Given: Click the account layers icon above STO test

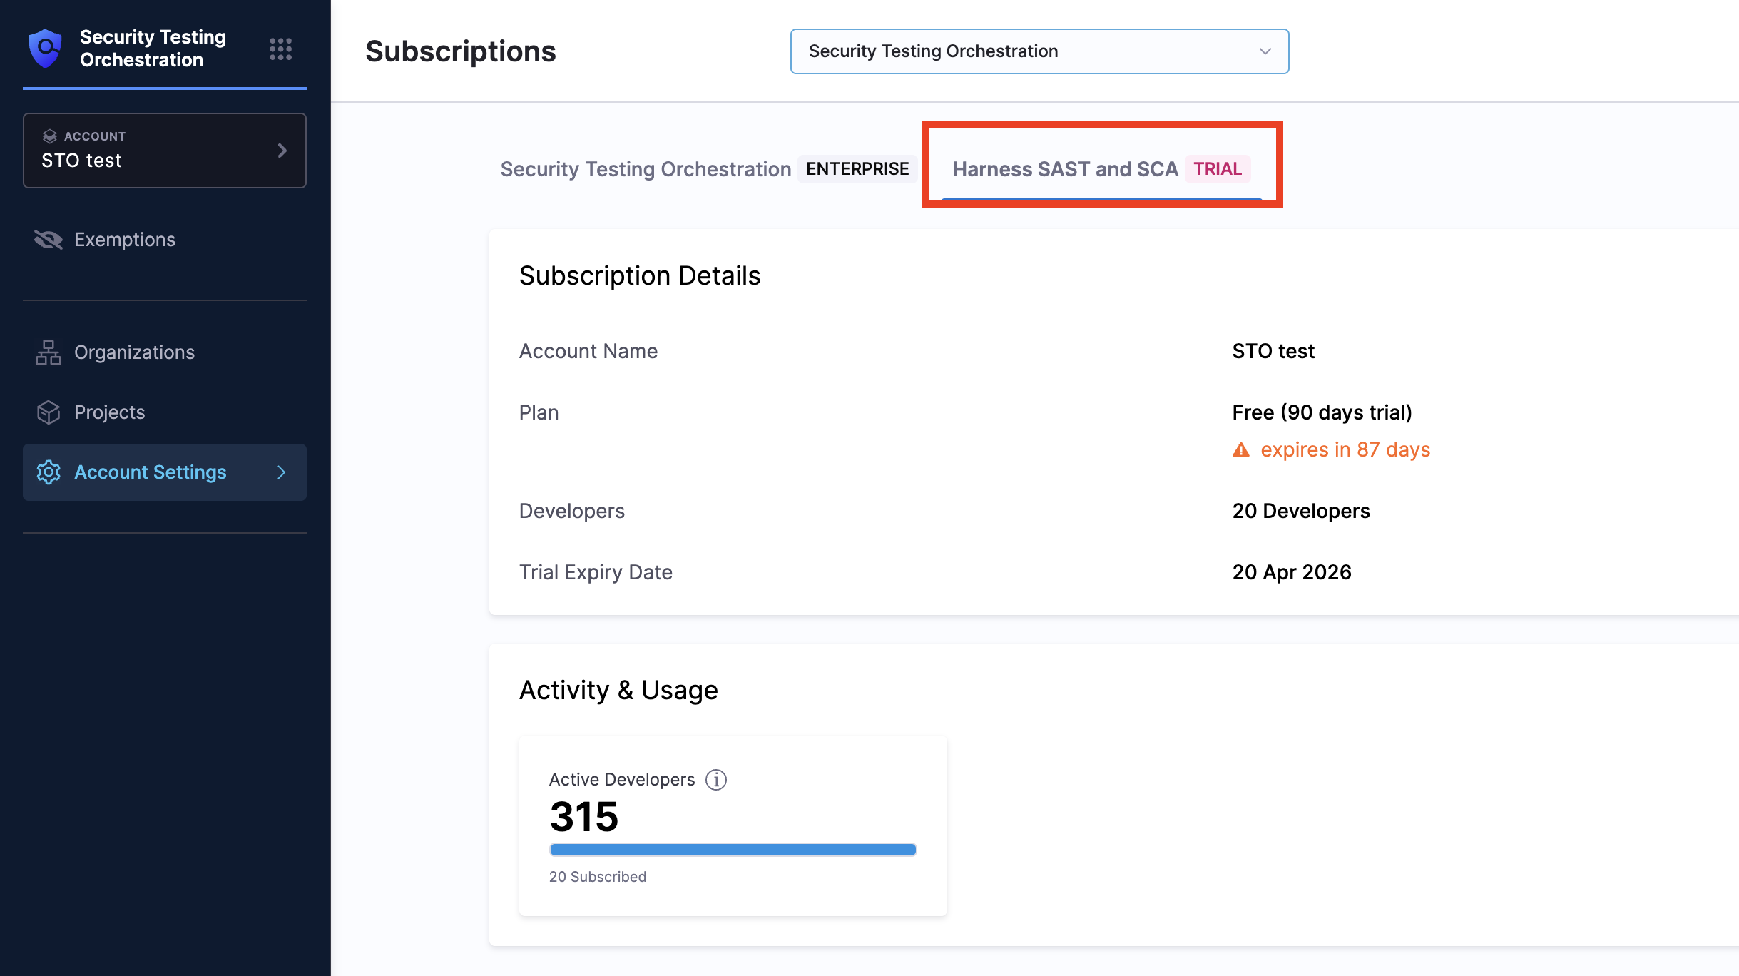Looking at the screenshot, I should (49, 136).
